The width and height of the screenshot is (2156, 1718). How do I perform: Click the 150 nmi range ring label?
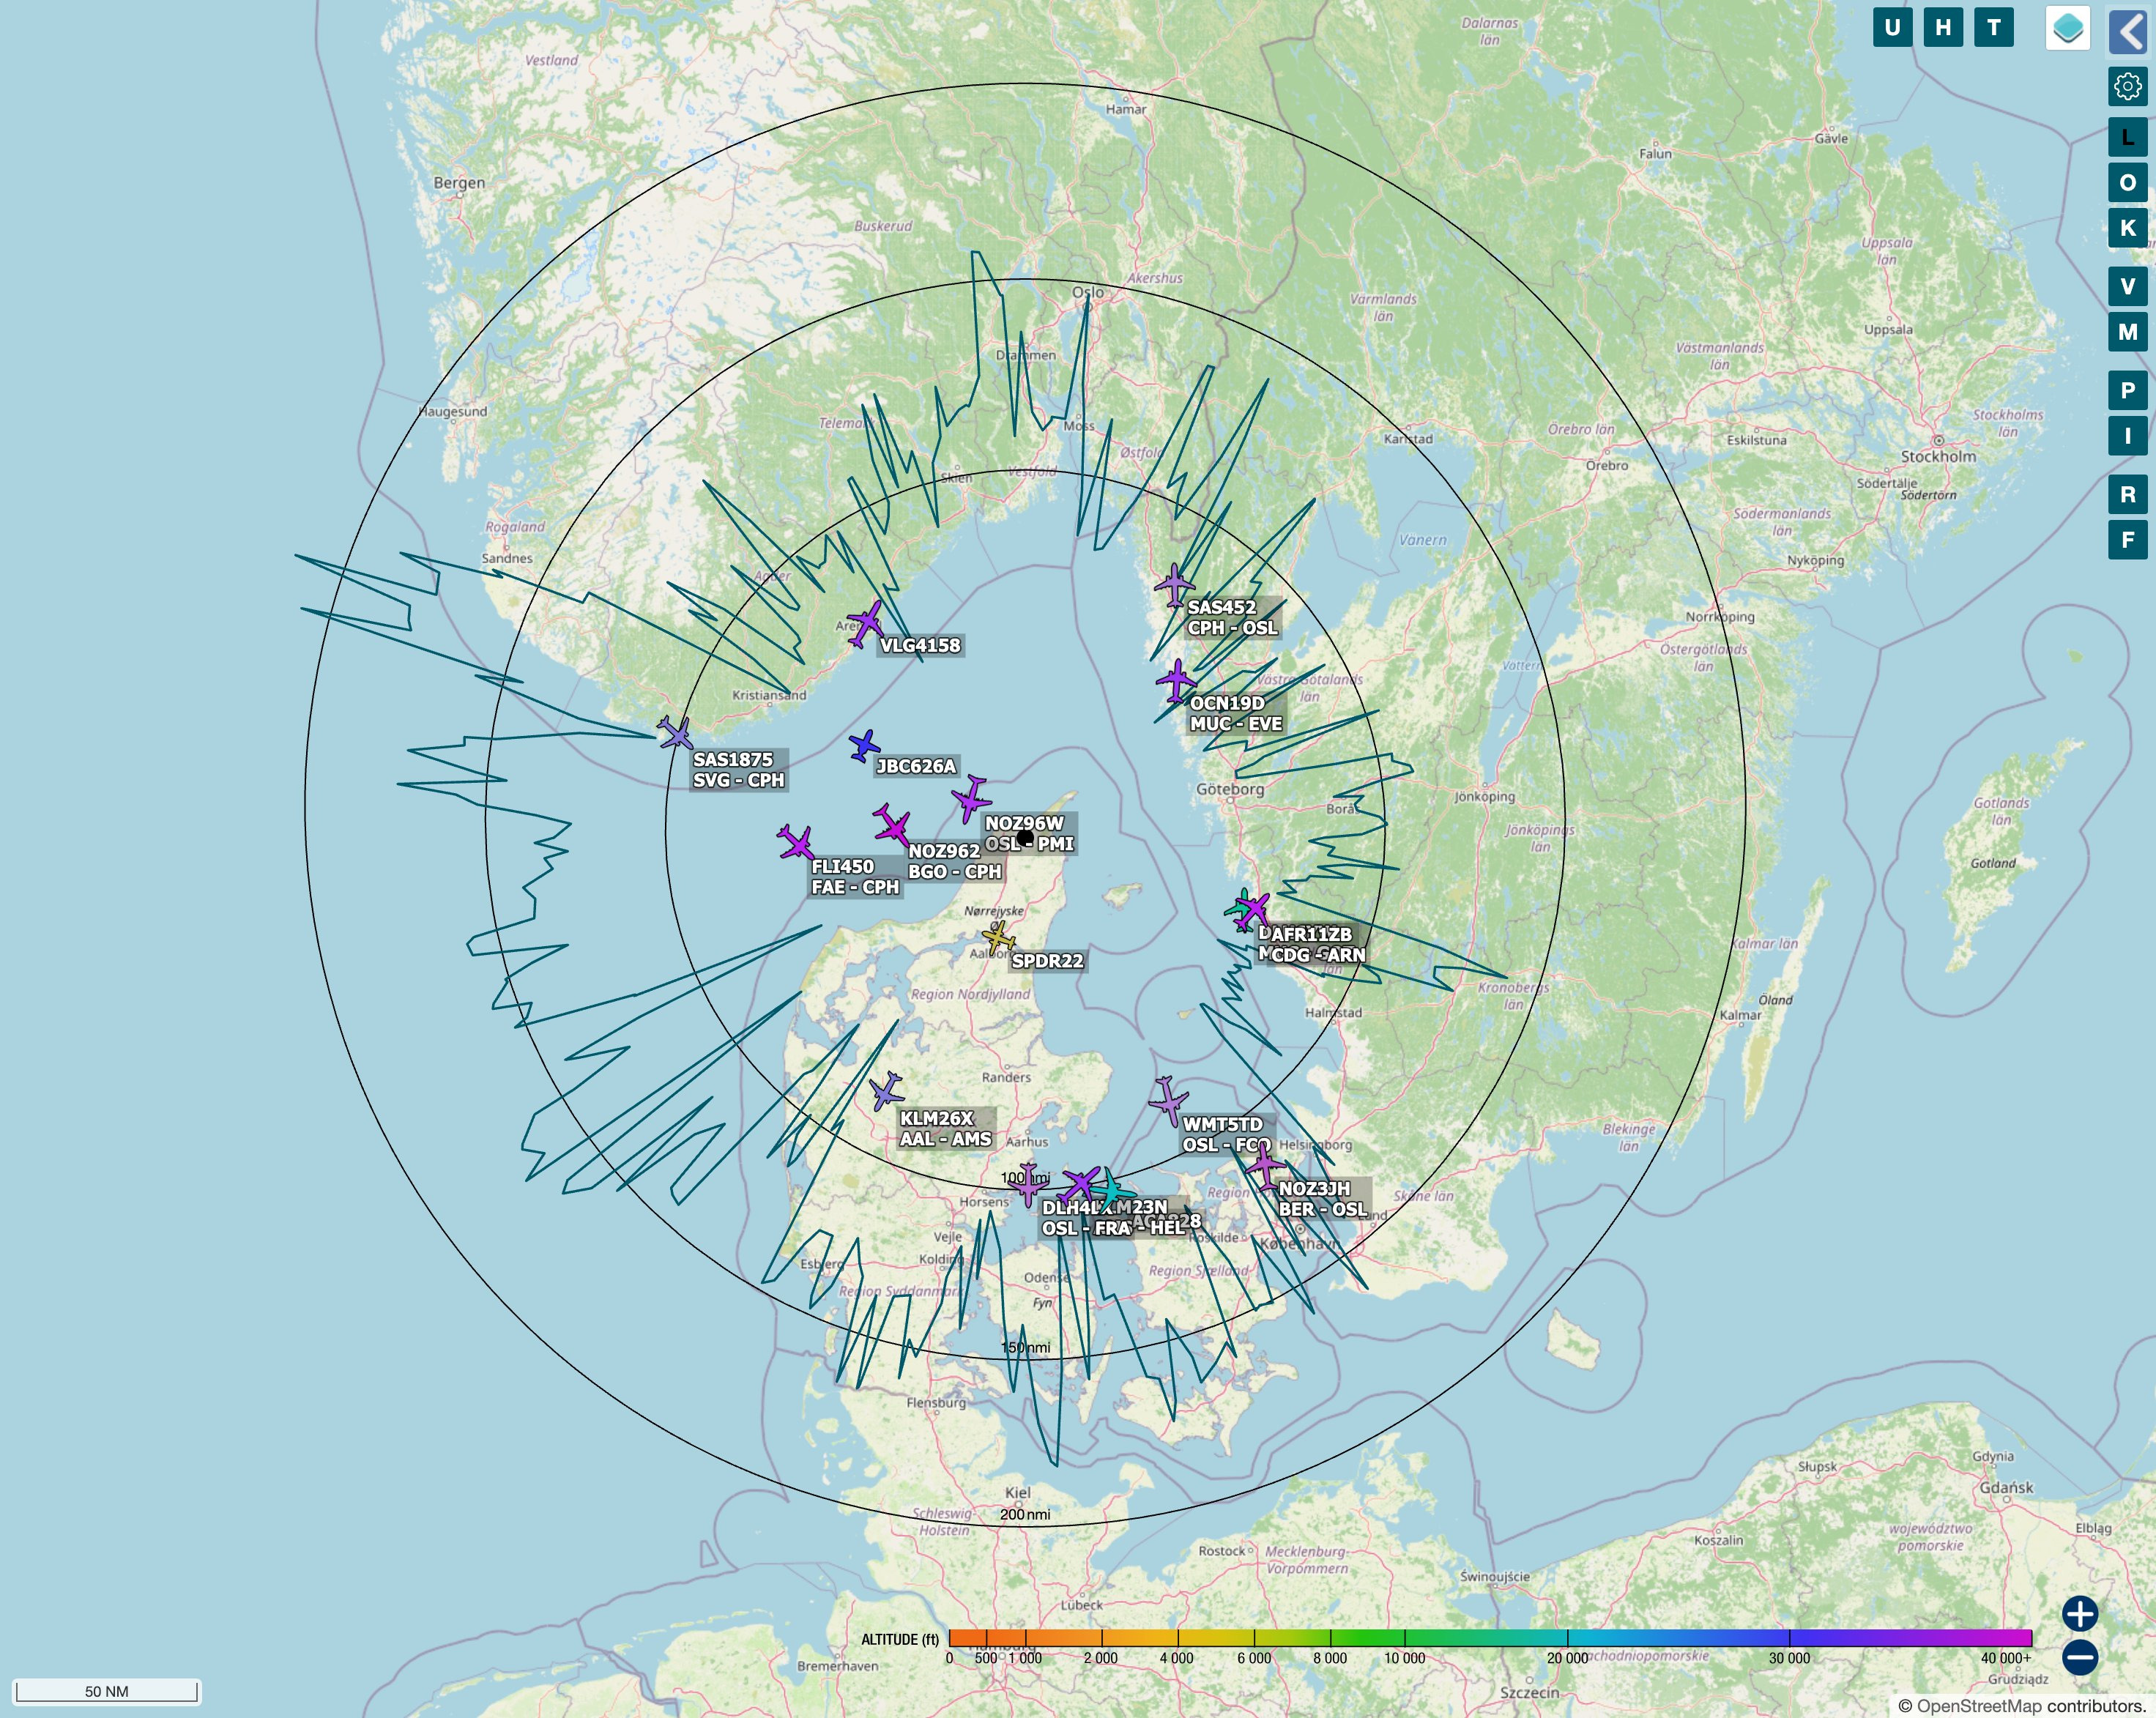pos(1025,1347)
